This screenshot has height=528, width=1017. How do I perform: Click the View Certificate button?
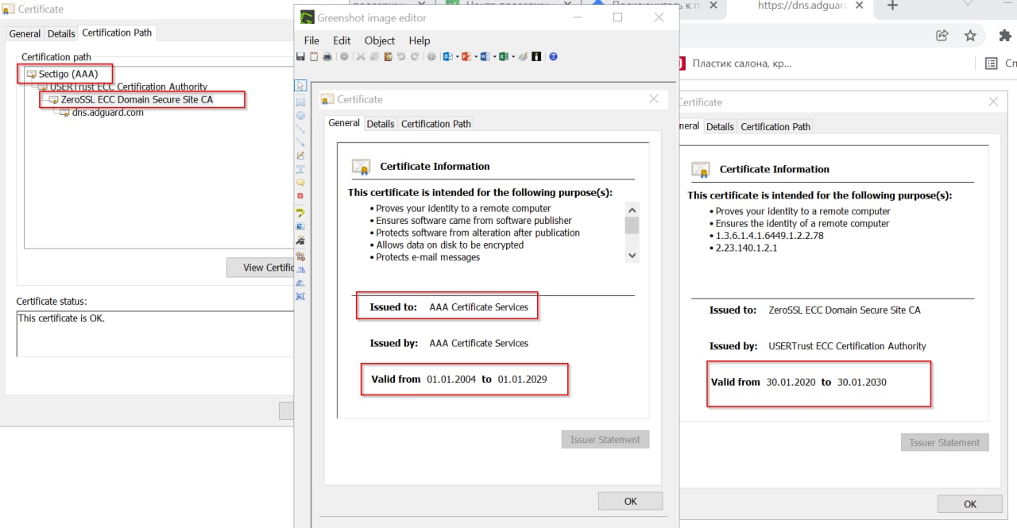coord(261,268)
